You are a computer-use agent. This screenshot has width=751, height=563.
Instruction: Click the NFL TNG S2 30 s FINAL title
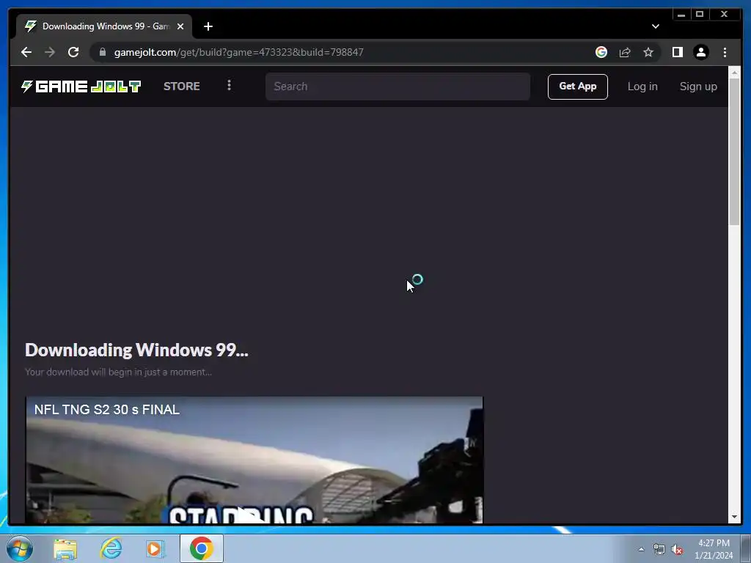point(107,410)
